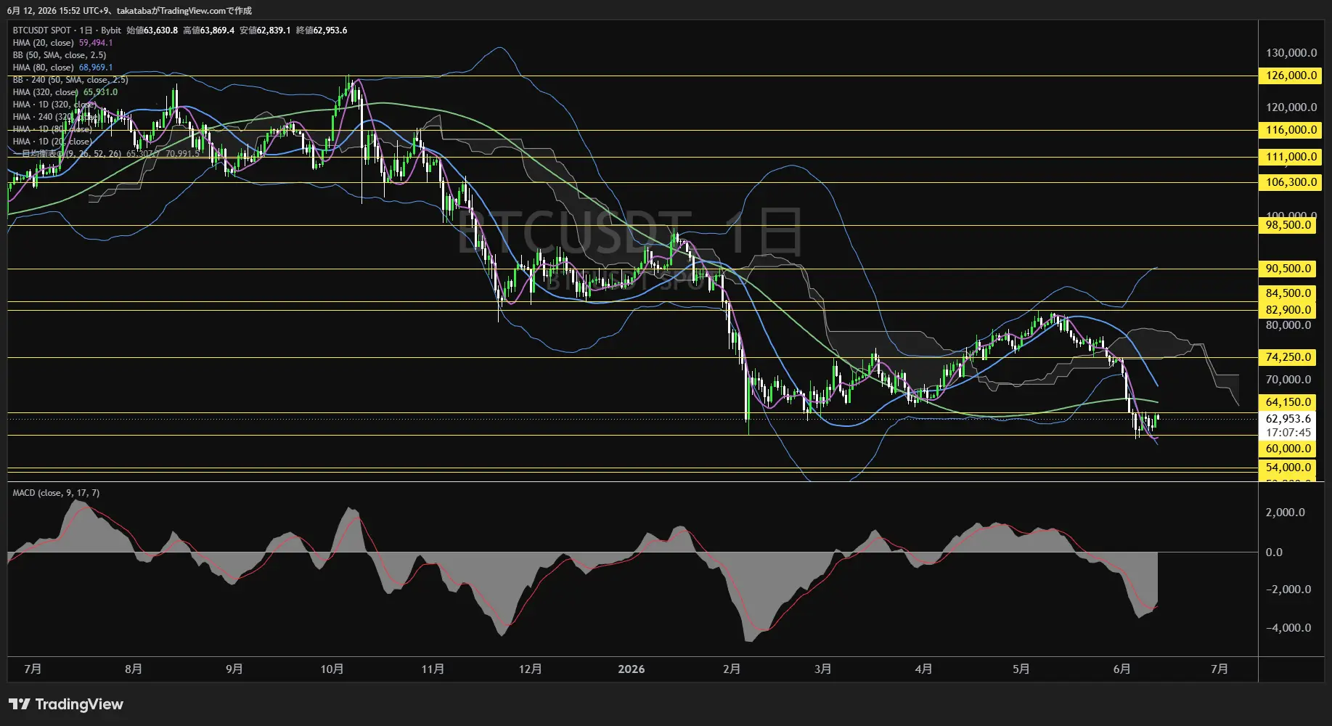Click the MACD axis value 2,000.0
This screenshot has width=1332, height=726.
pyautogui.click(x=1285, y=513)
